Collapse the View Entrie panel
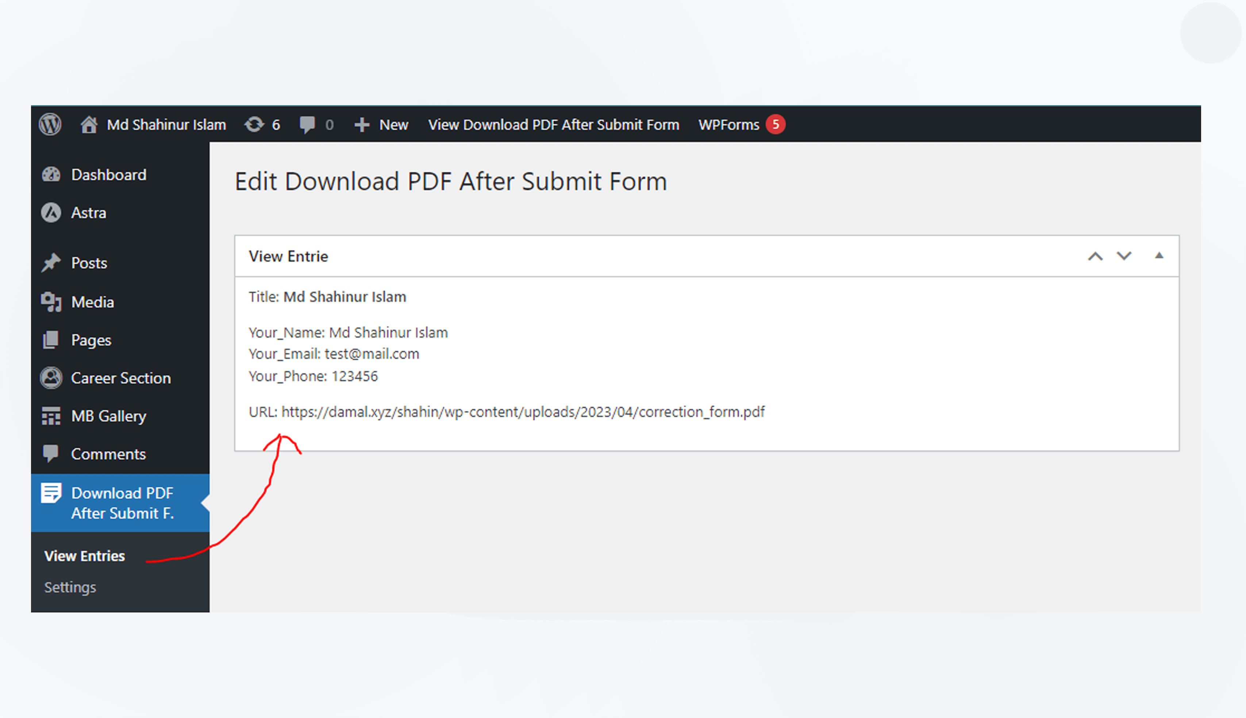 coord(1159,255)
